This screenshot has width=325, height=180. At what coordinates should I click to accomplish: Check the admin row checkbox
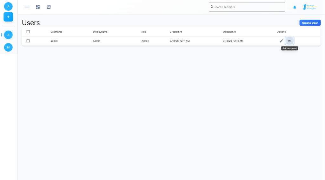pos(28,41)
